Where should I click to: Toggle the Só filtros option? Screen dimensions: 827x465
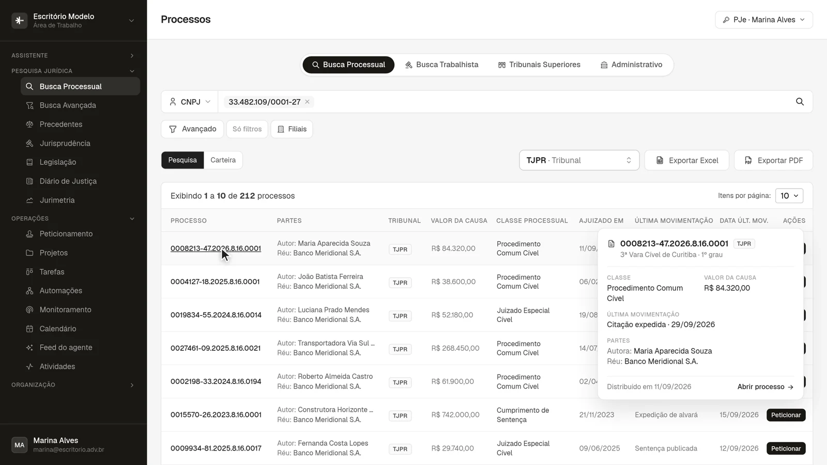247,129
